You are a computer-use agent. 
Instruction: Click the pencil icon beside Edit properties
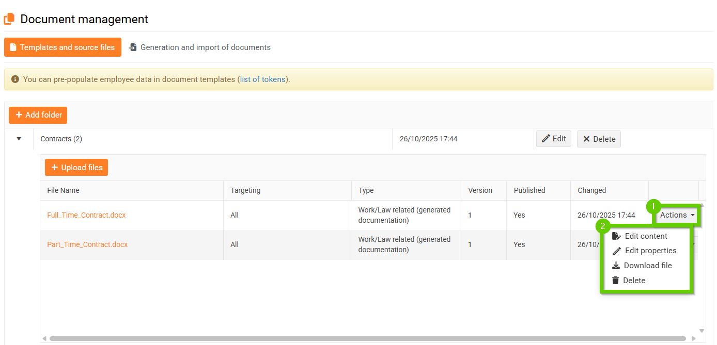(616, 251)
